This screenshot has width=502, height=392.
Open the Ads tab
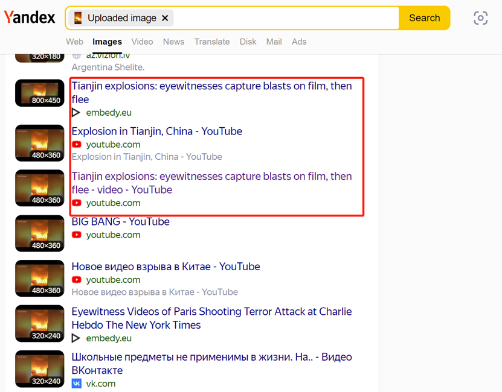click(x=299, y=42)
